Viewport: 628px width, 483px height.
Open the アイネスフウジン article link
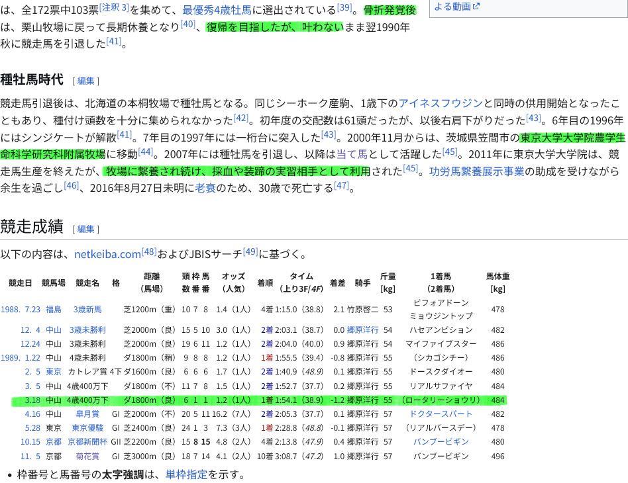pyautogui.click(x=441, y=103)
